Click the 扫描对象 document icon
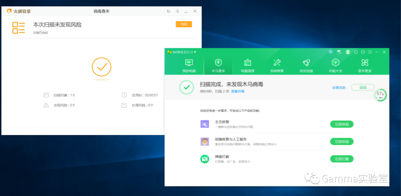The width and height of the screenshot is (401, 196). coord(46,95)
